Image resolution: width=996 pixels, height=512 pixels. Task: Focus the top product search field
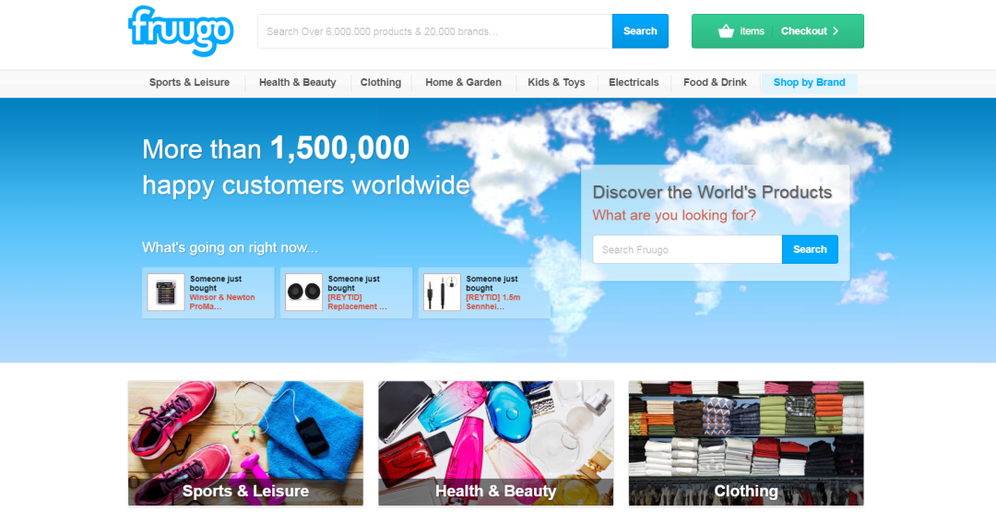pos(434,31)
